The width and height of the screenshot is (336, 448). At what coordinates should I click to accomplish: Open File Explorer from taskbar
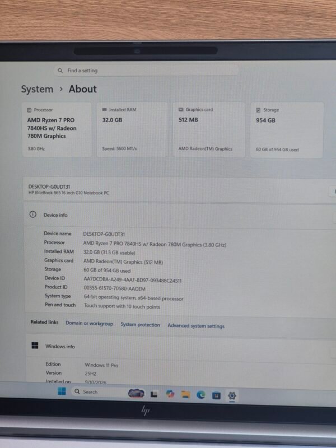(x=185, y=395)
